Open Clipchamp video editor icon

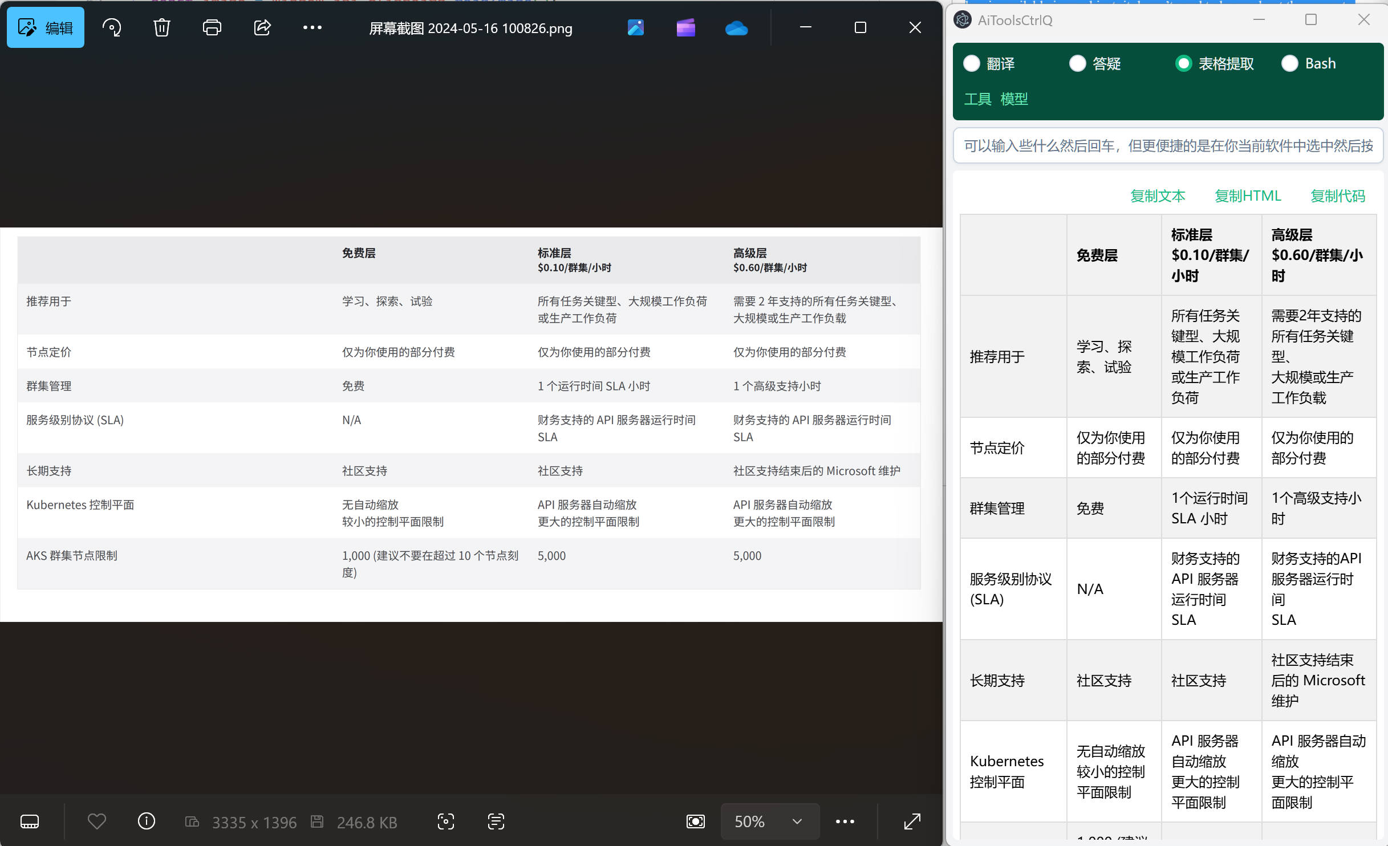(x=686, y=27)
